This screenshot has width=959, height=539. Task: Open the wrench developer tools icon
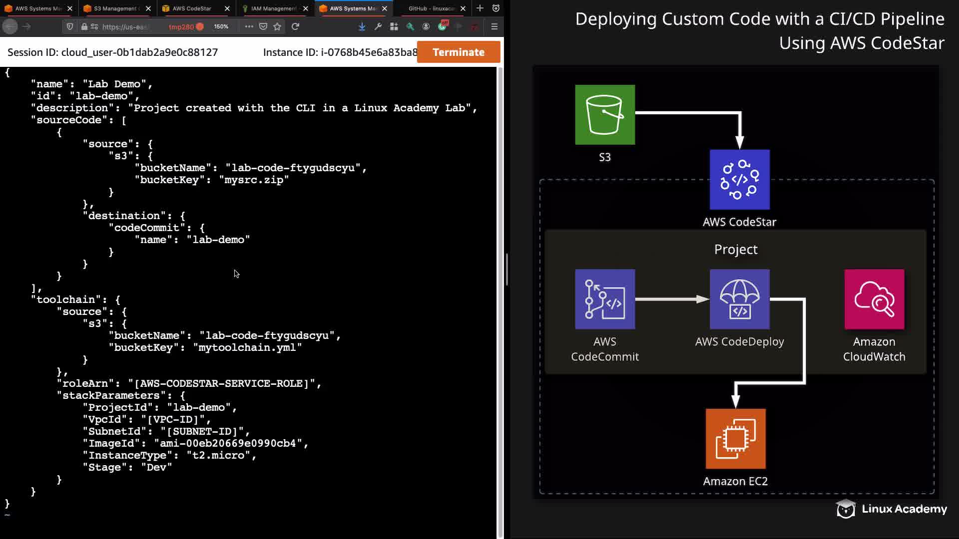click(x=378, y=26)
